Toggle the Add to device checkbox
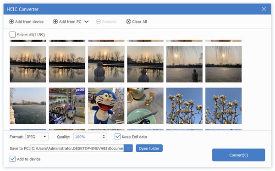The image size is (275, 171). pos(12,159)
